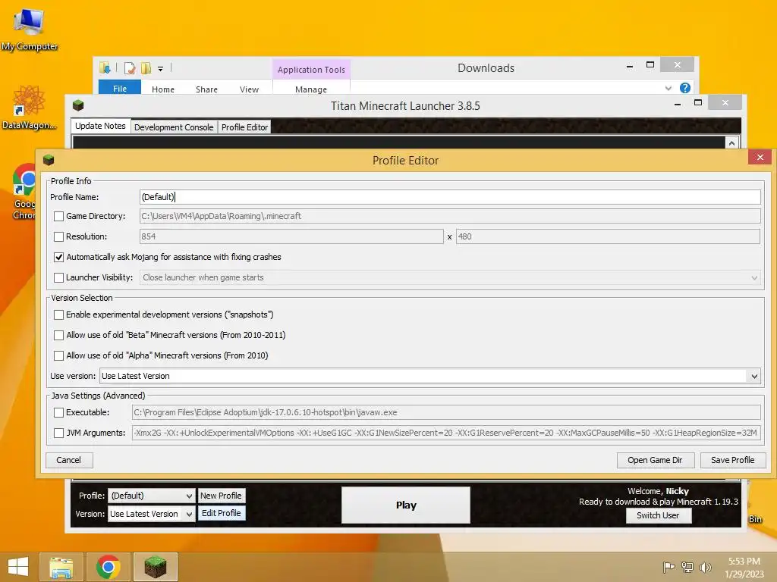
Task: Expand the ribbon chevron in the Downloads window
Action: pyautogui.click(x=668, y=88)
